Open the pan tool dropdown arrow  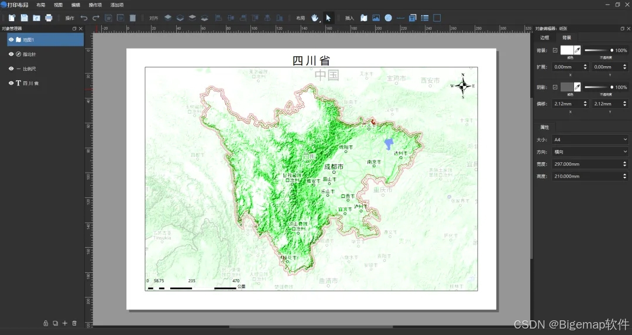(321, 21)
